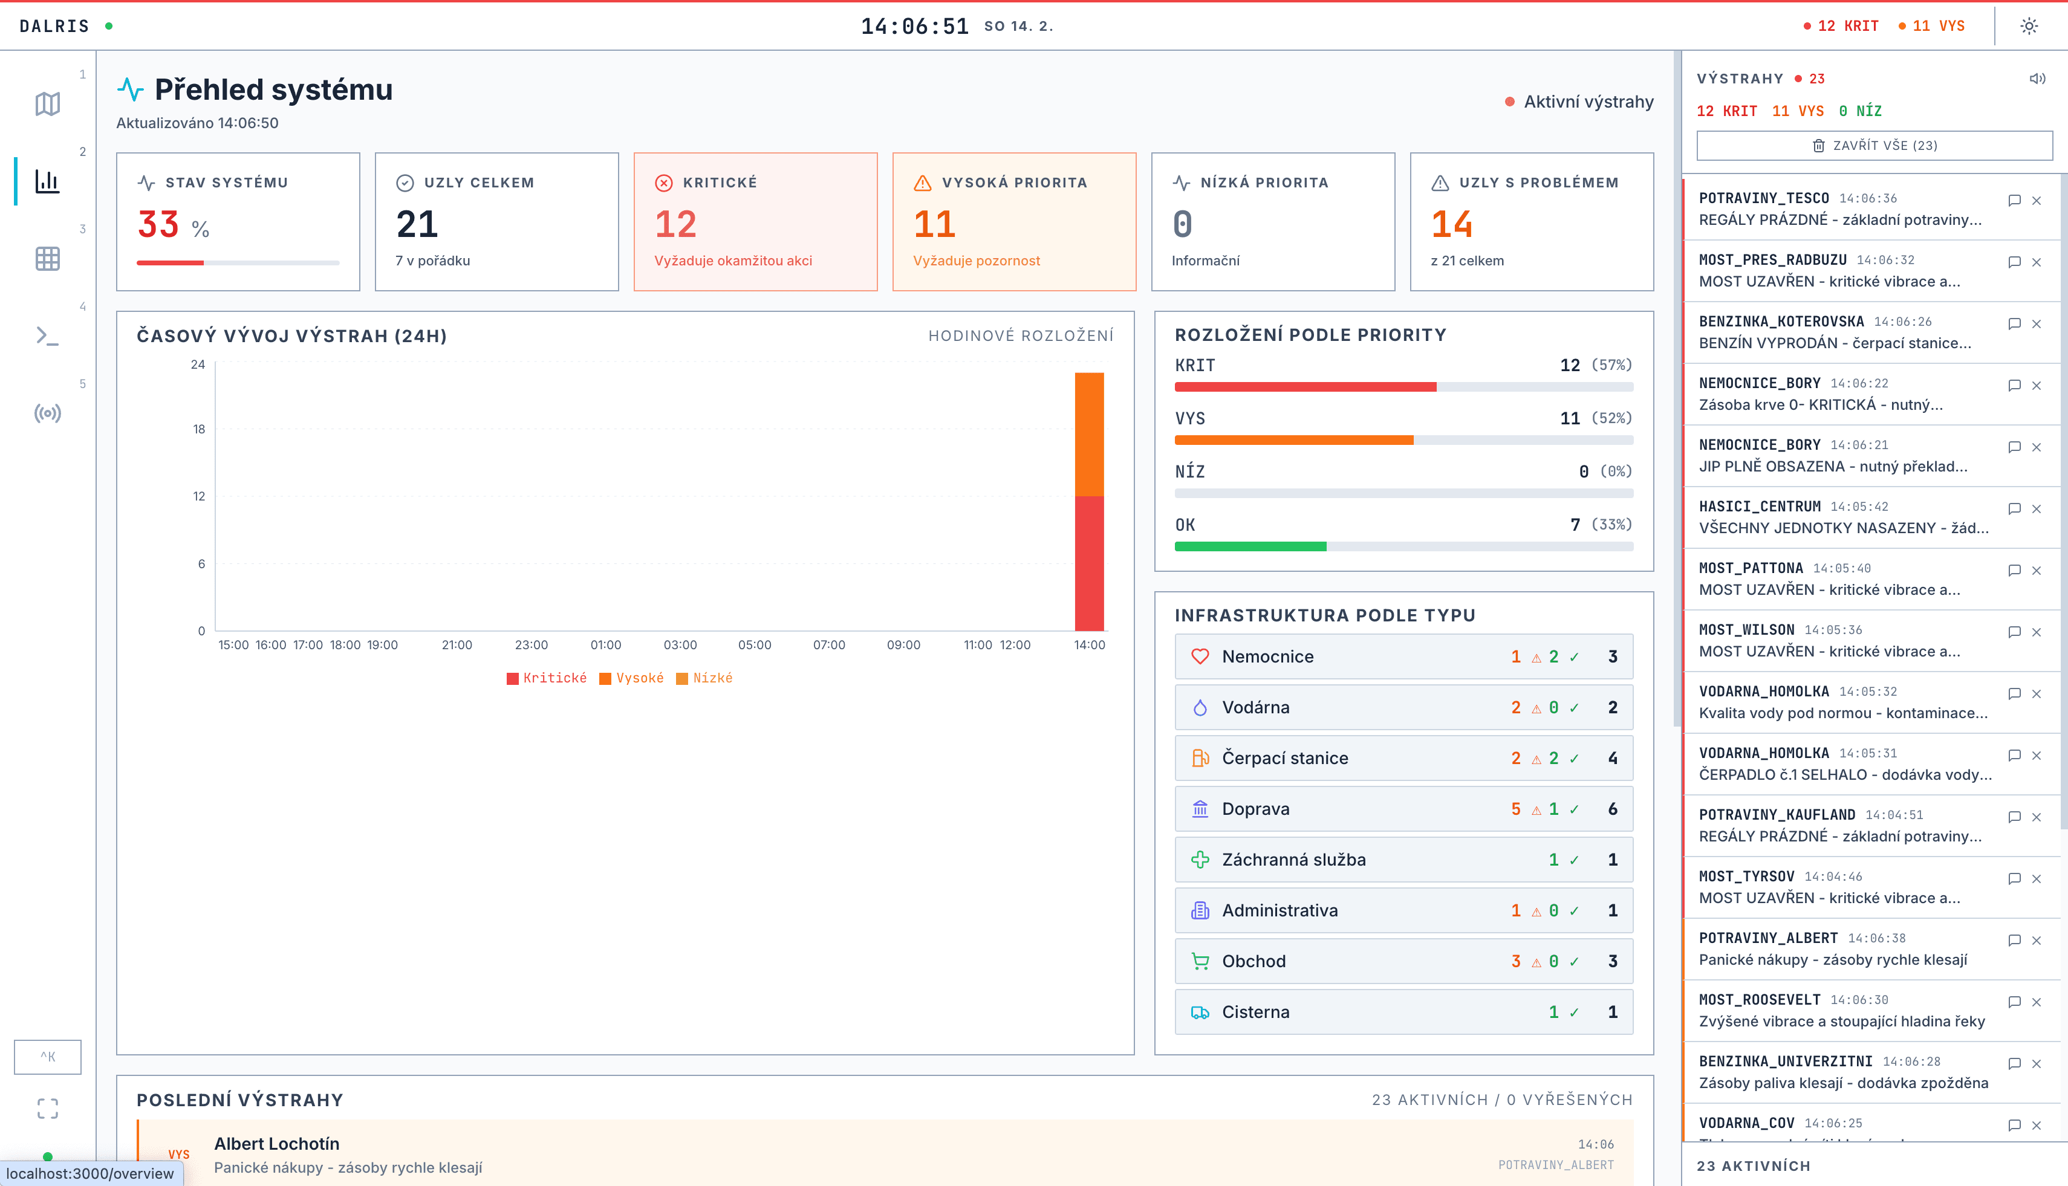Enter fullscreen mode via bottom-left icon
2068x1186 pixels.
tap(47, 1108)
